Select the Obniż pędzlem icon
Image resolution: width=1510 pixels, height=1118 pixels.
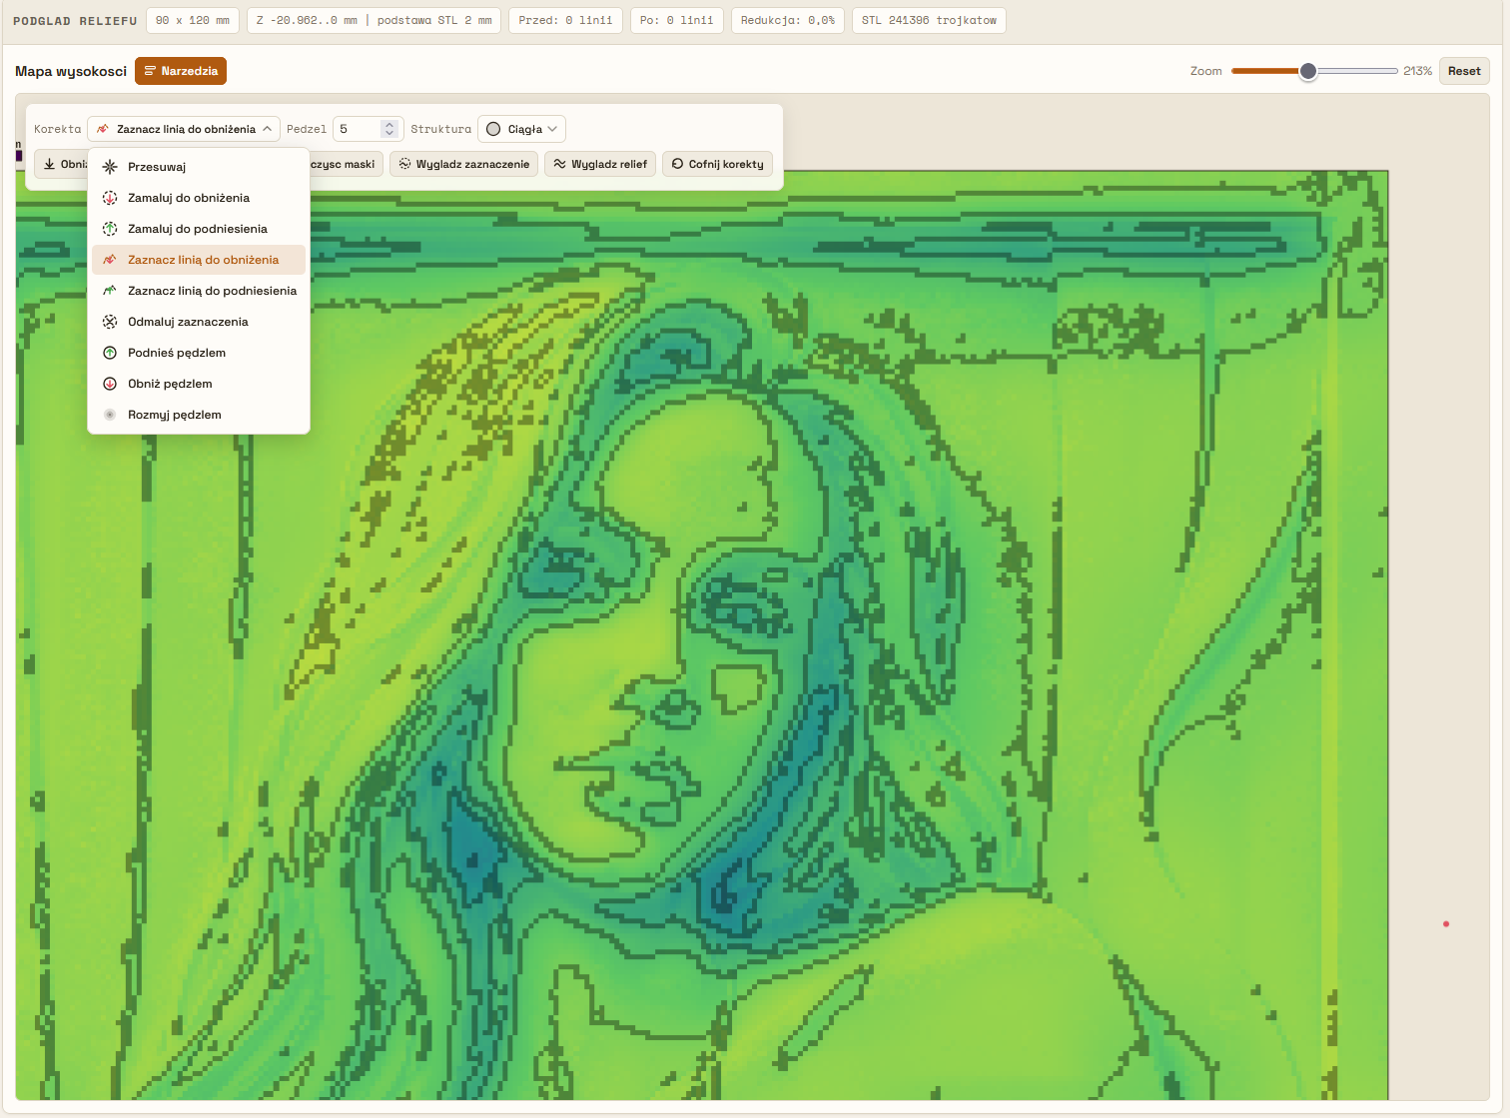(110, 384)
